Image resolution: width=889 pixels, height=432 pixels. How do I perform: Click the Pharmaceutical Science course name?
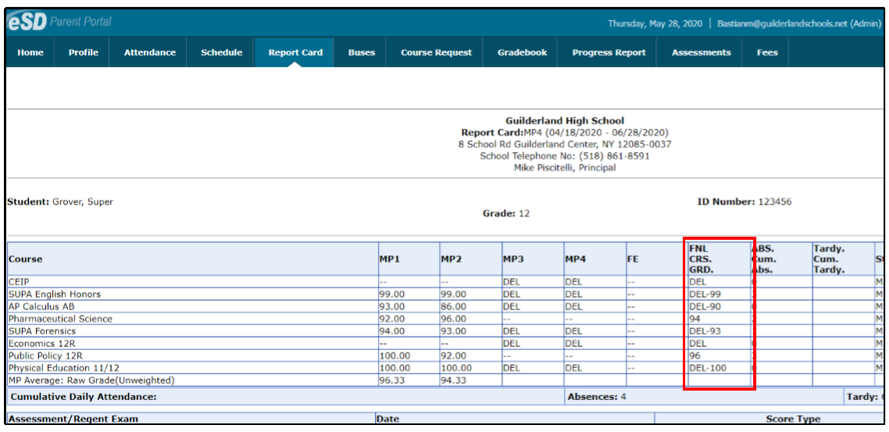pyautogui.click(x=60, y=319)
